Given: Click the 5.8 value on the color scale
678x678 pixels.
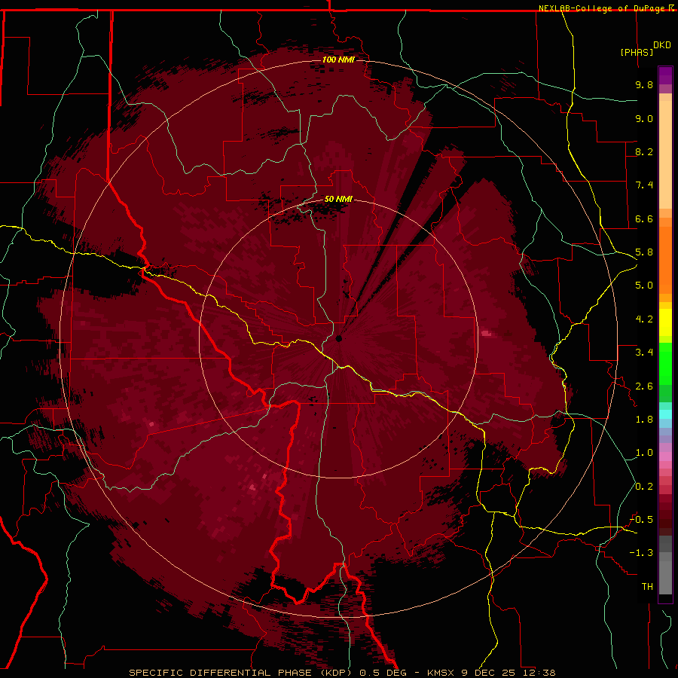Looking at the screenshot, I should coord(644,252).
